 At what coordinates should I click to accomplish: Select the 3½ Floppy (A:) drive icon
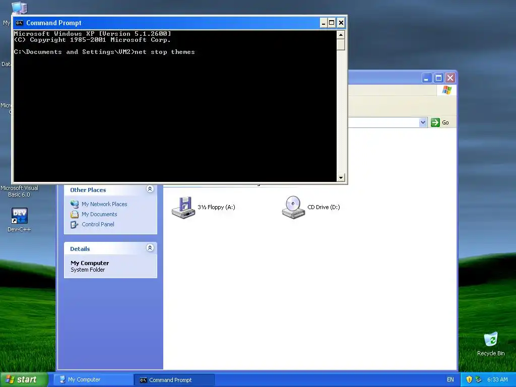[183, 207]
